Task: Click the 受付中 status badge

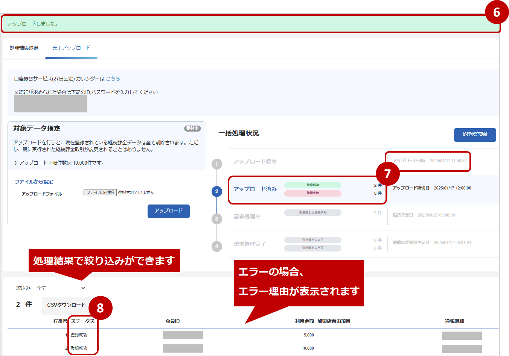Action: 192,129
